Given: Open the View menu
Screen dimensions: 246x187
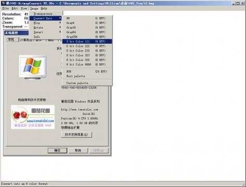Looking at the screenshot, I should point(24,8).
